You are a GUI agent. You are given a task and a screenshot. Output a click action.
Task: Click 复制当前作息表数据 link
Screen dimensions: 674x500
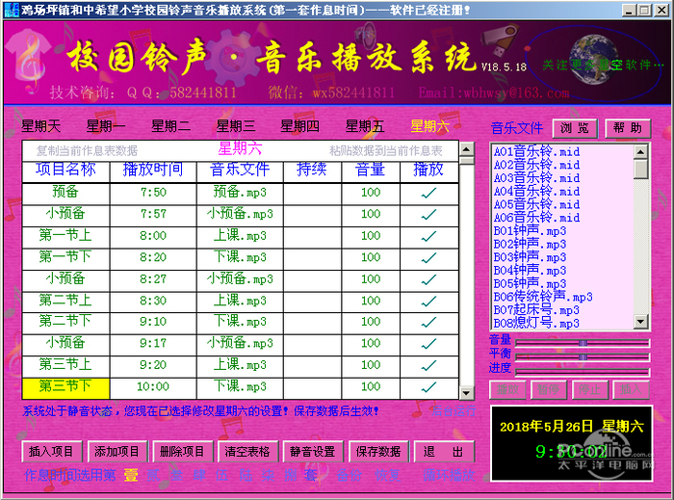(x=87, y=150)
